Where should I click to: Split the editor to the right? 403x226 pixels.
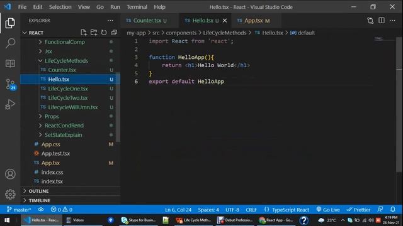pyautogui.click(x=382, y=21)
